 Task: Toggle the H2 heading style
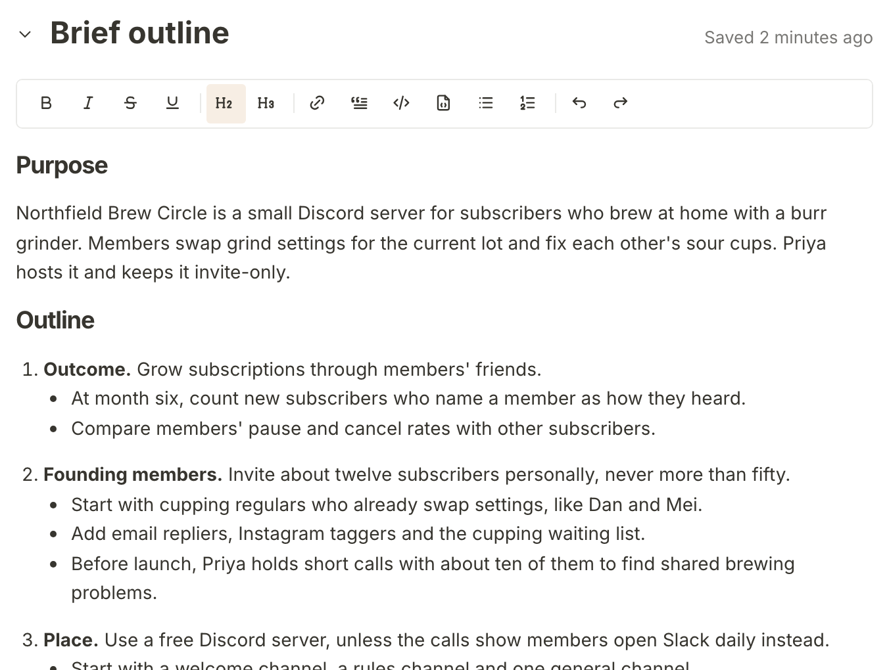(226, 103)
